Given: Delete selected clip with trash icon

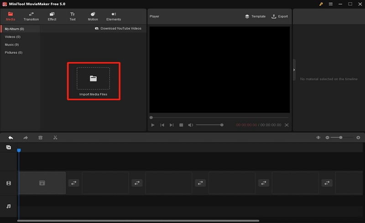Looking at the screenshot, I should coord(40,138).
